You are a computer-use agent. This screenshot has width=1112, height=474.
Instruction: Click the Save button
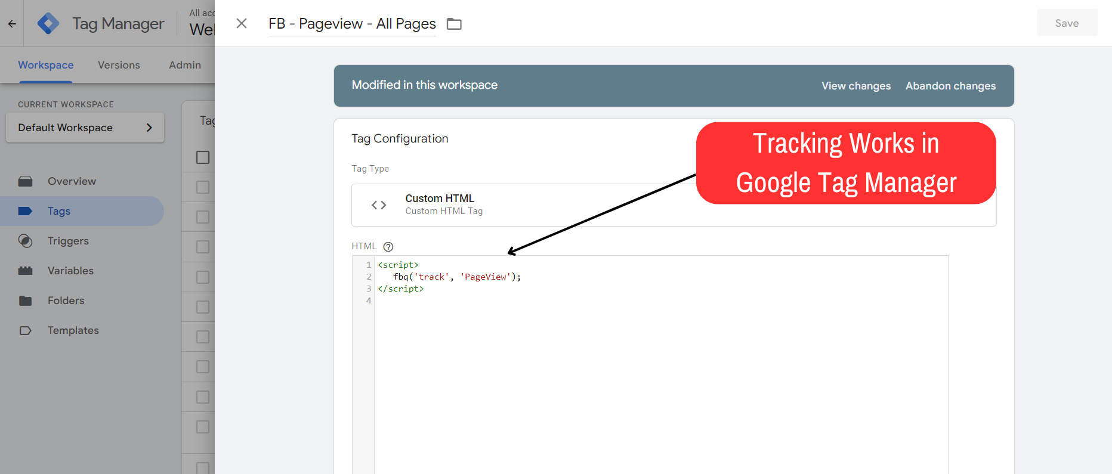coord(1067,23)
